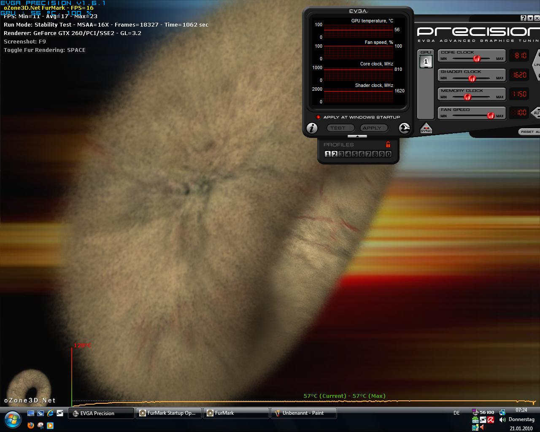Switch to Unbenannt - Paint taskbar button
The height and width of the screenshot is (432, 540).
(304, 413)
